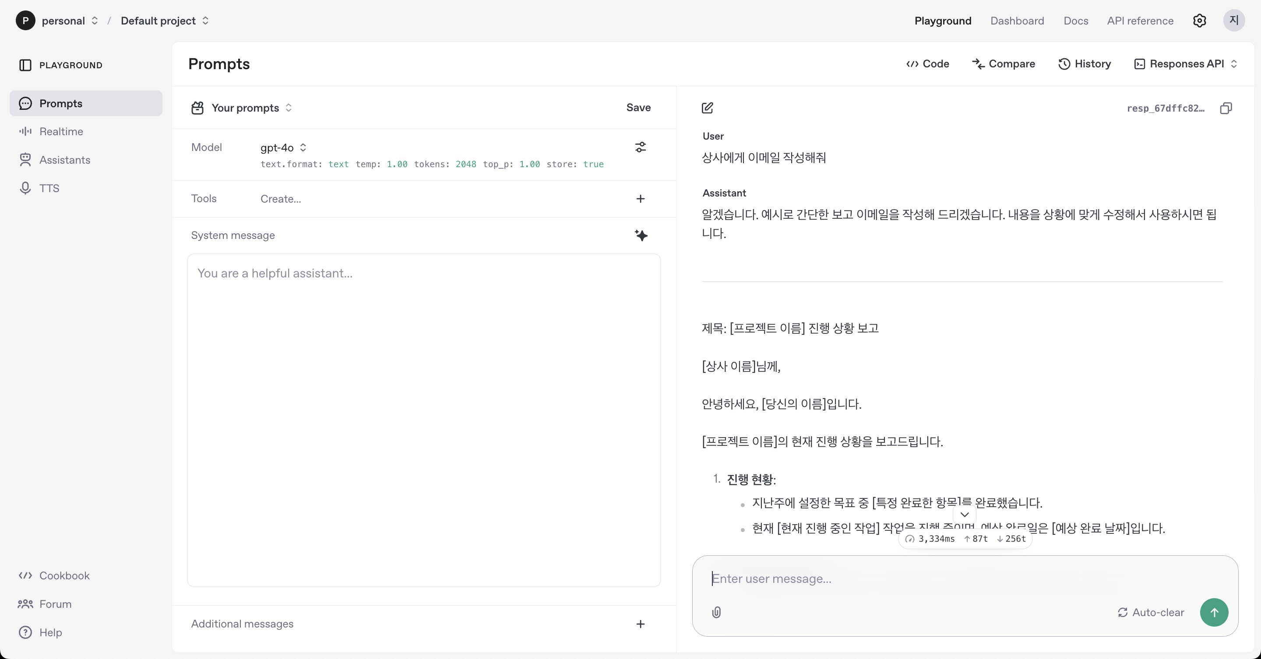This screenshot has width=1261, height=659.
Task: Click the scroll-down chevron in chat
Action: pos(964,514)
